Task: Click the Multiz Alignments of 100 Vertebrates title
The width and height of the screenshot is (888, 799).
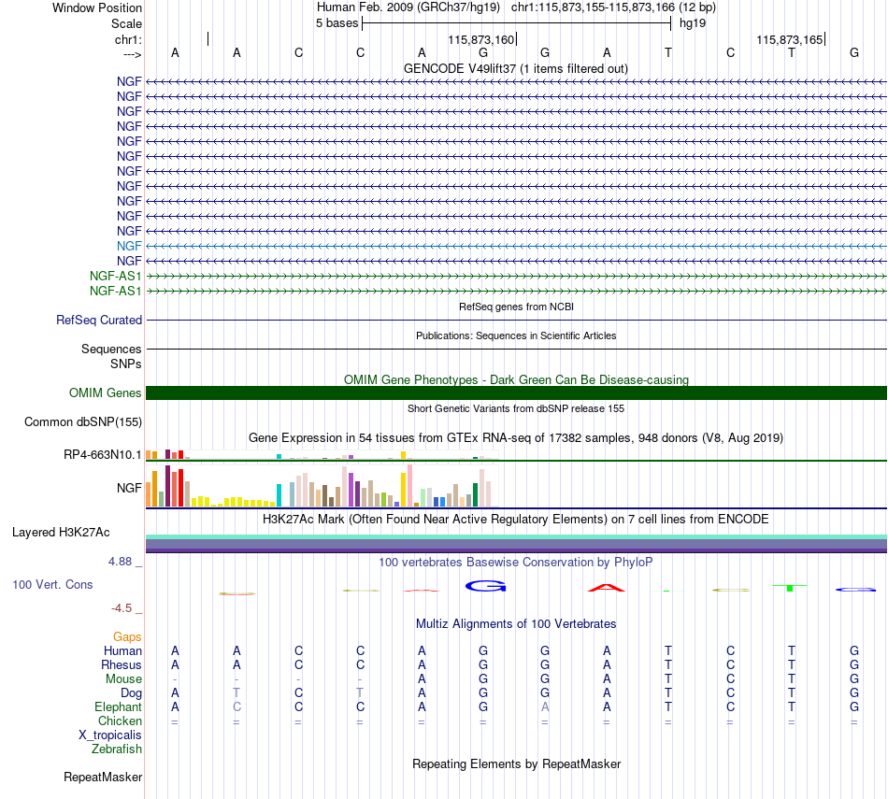Action: point(516,623)
